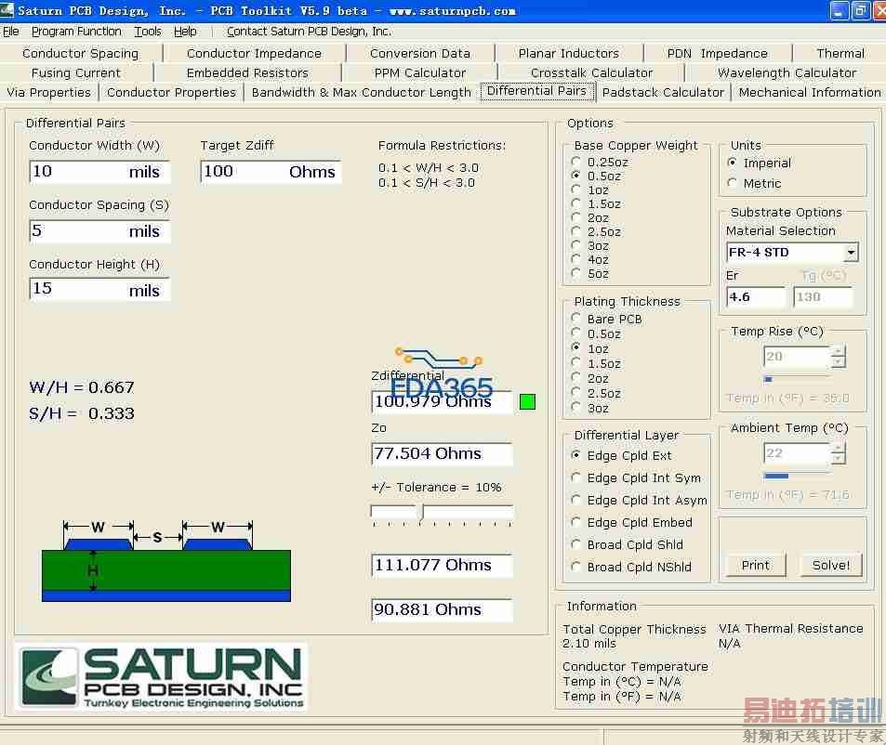886x745 pixels.
Task: Increase Temp Rise with up arrow
Action: click(839, 351)
